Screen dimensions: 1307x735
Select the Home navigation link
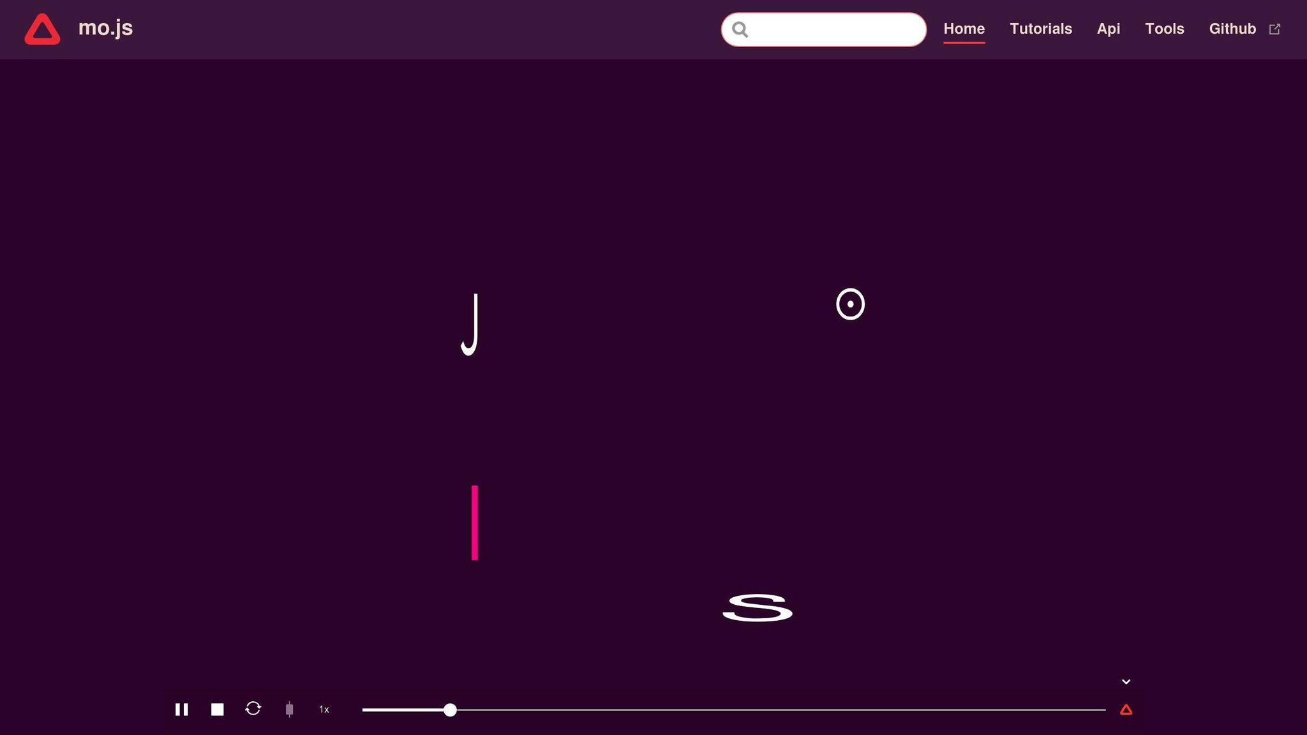[964, 29]
